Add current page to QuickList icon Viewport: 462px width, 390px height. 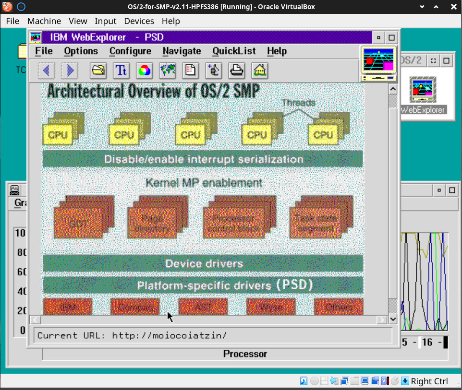[214, 71]
